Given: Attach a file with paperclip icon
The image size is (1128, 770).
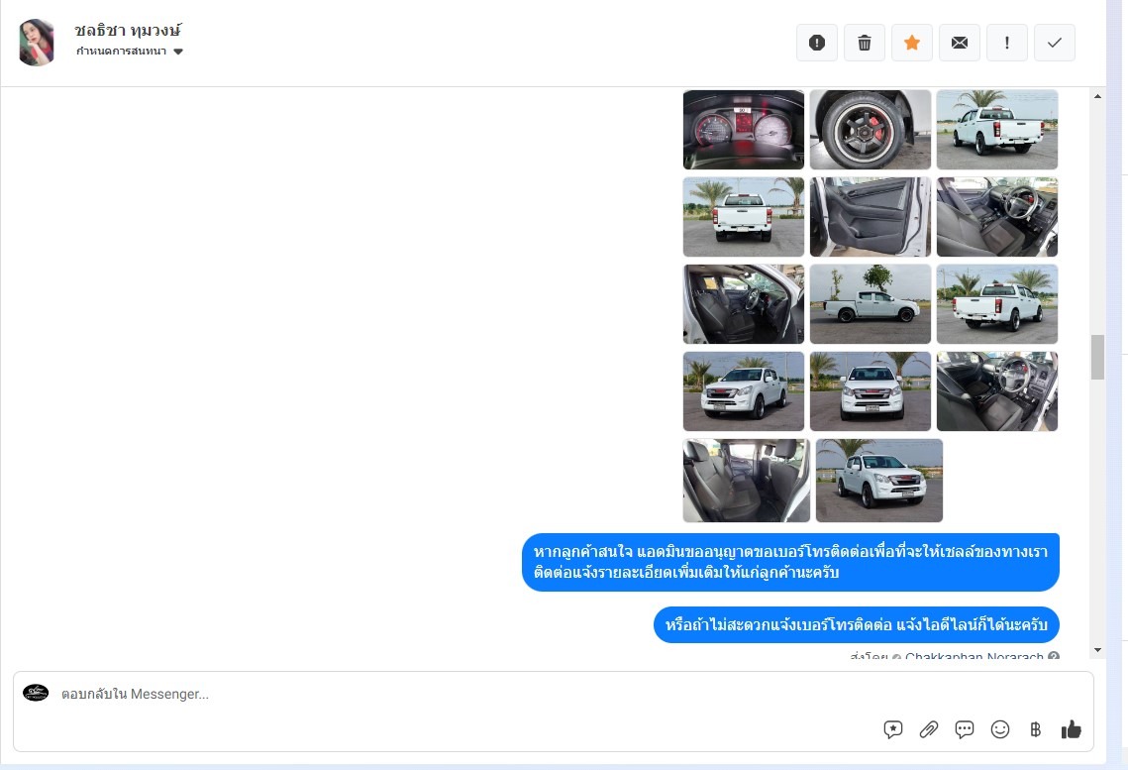Looking at the screenshot, I should [929, 729].
